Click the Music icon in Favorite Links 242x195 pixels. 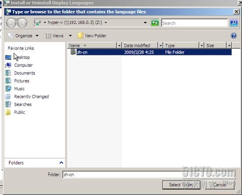pyautogui.click(x=8, y=89)
